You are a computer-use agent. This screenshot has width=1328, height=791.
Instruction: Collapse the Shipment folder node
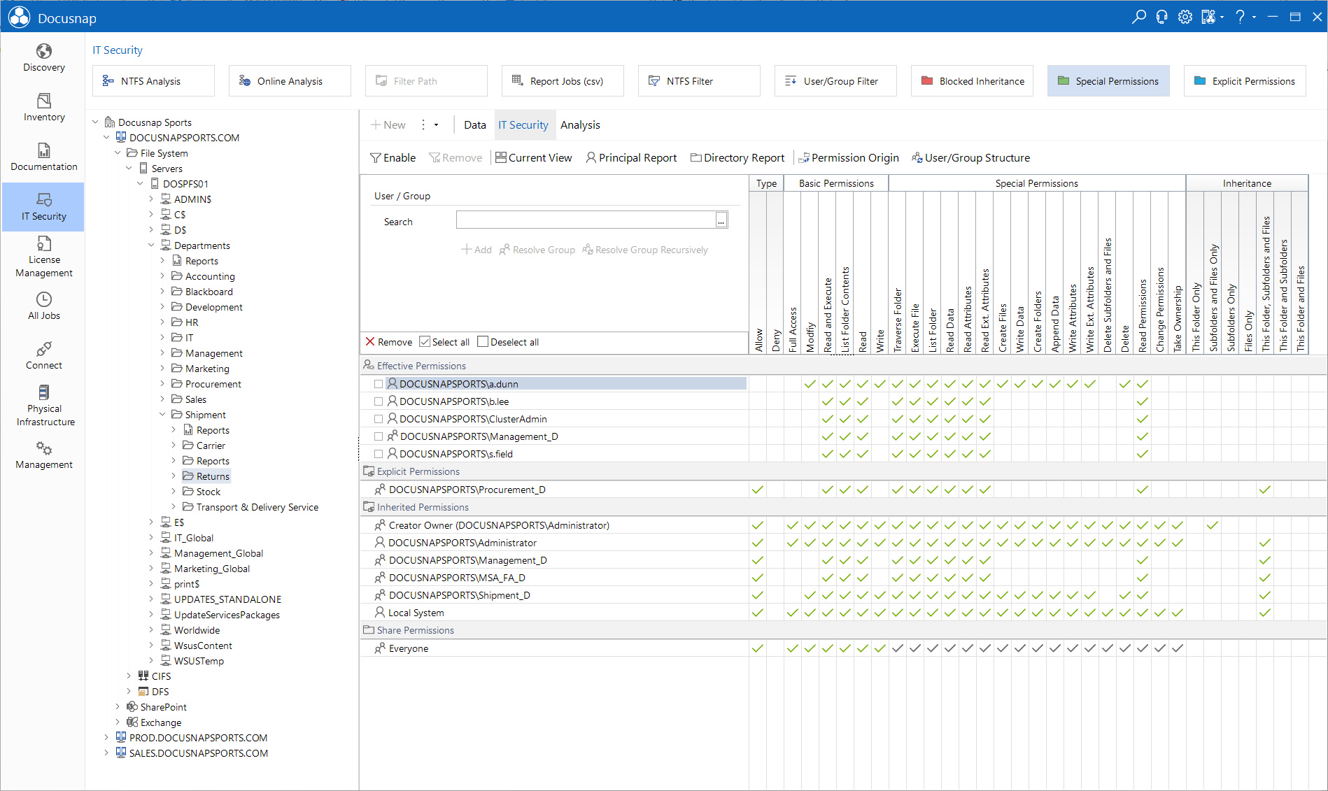pos(162,415)
